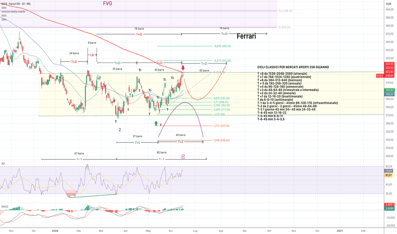Click the Apr time axis label
Image resolution: width=397 pixels, height=234 pixels.
[x=126, y=231]
